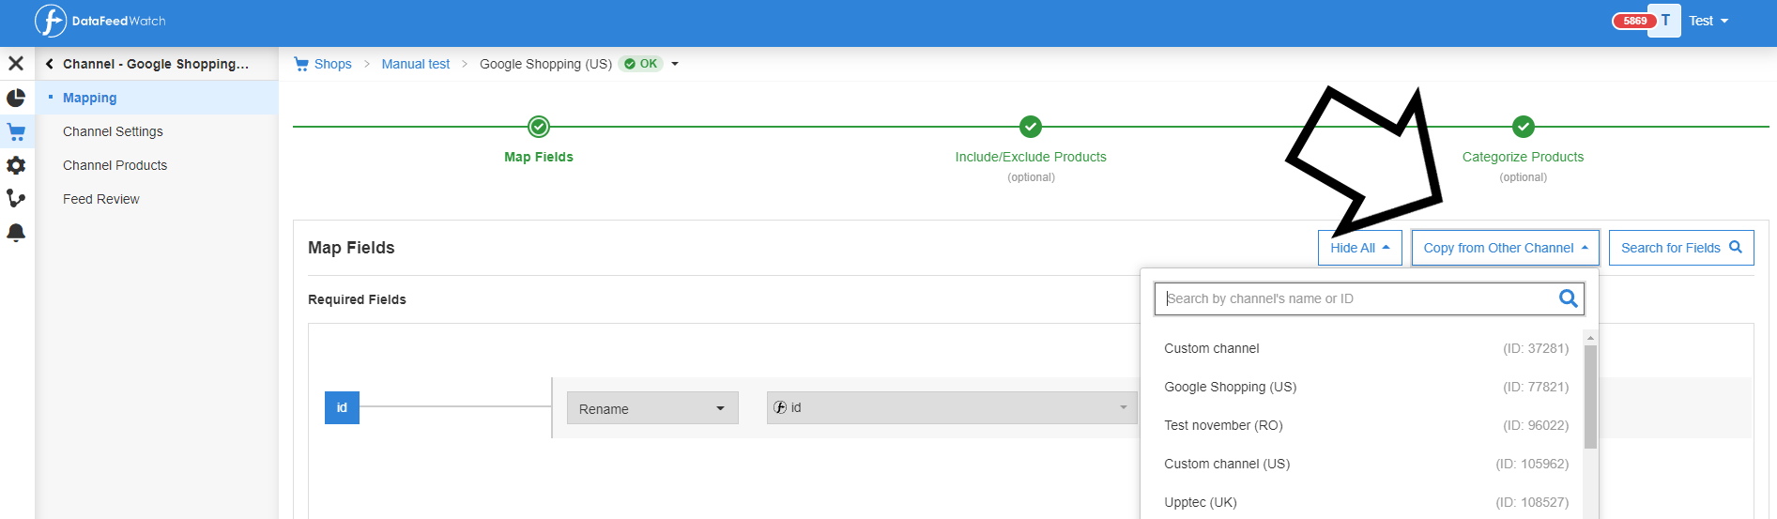
Task: Click the channel search magnifier icon
Action: [1568, 298]
